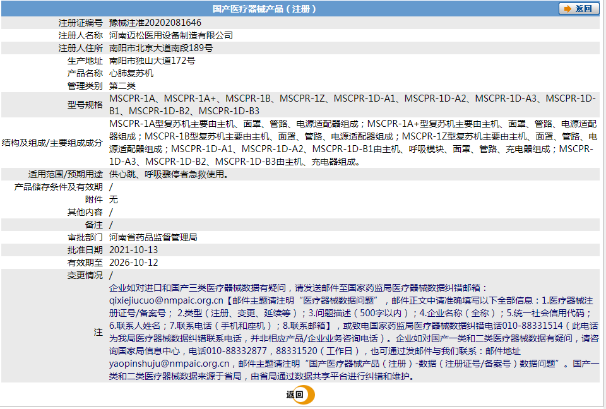Click the 注册证编号 field label

pos(80,23)
